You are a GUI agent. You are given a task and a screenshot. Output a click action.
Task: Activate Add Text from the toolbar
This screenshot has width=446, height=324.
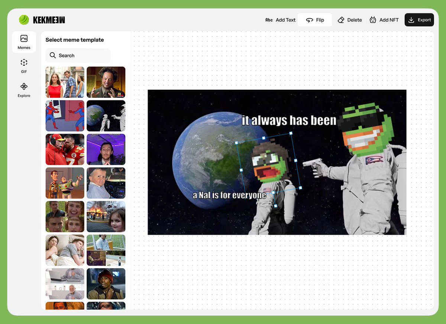pyautogui.click(x=281, y=20)
